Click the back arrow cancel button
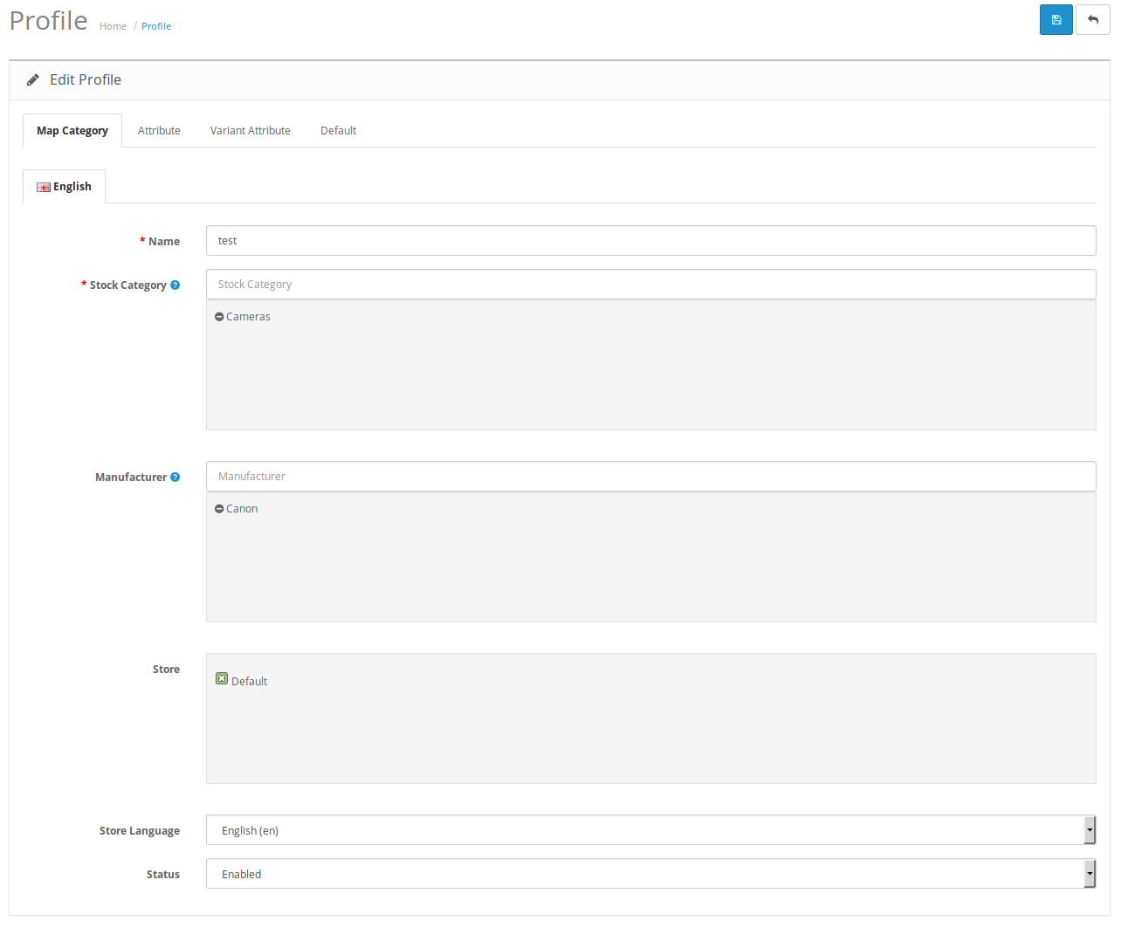Image resolution: width=1128 pixels, height=928 pixels. [1092, 20]
